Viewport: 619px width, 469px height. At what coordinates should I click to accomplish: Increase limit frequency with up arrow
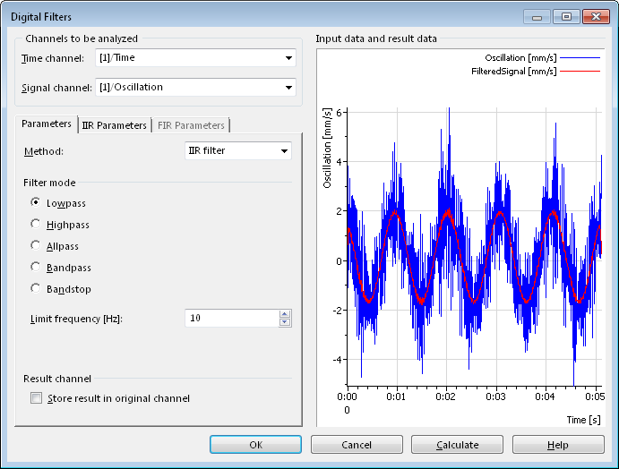(x=285, y=314)
